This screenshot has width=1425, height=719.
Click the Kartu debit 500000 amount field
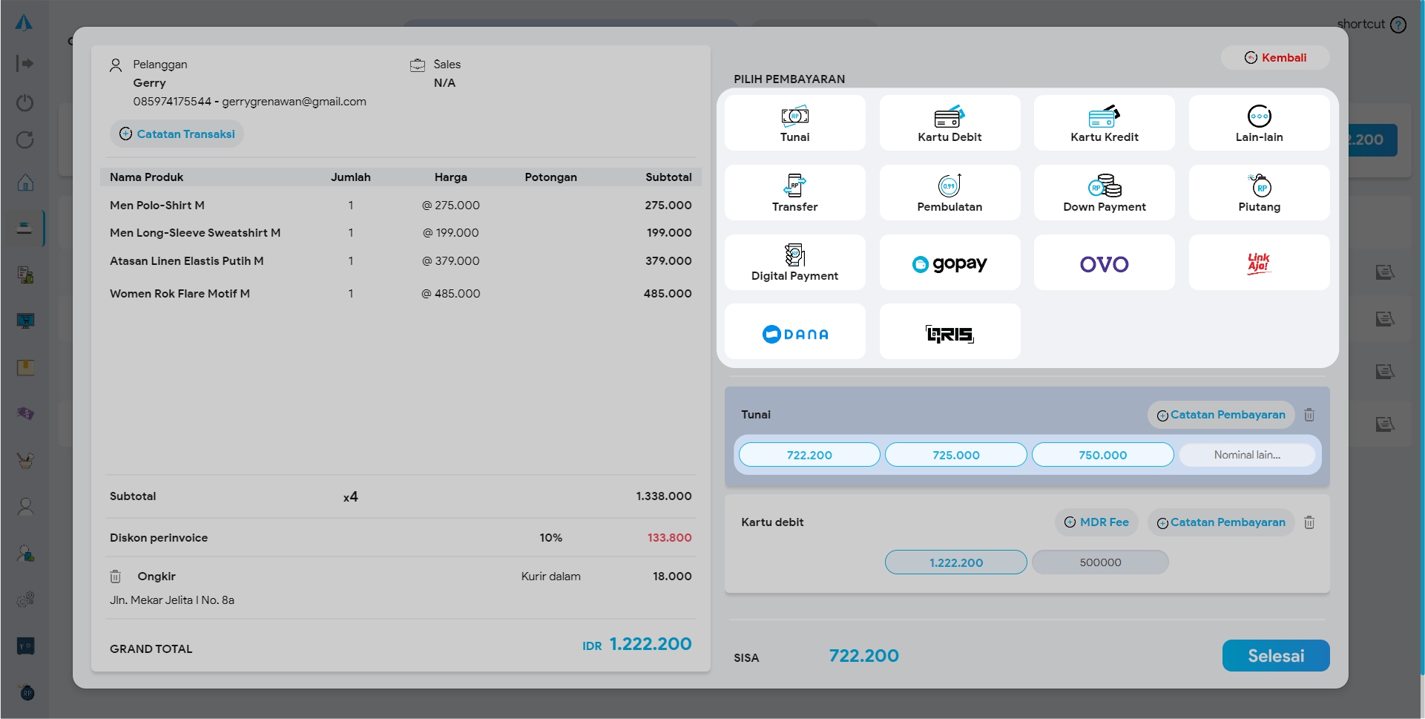coord(1100,562)
